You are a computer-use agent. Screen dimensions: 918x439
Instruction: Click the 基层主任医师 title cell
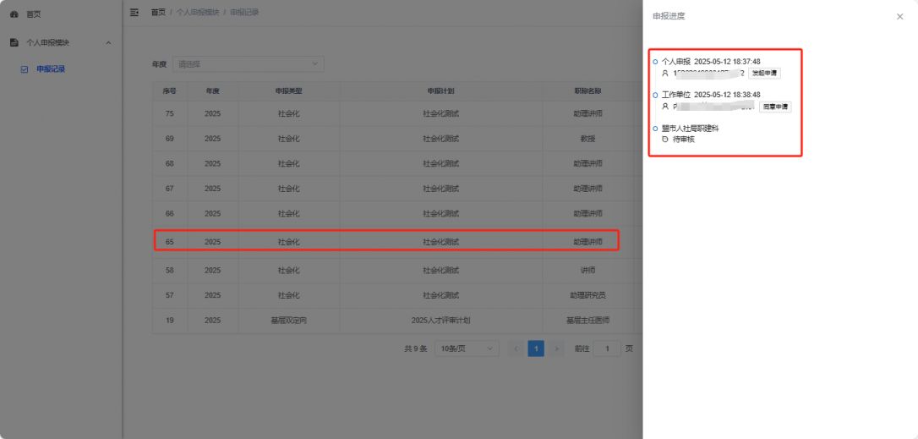pos(587,320)
